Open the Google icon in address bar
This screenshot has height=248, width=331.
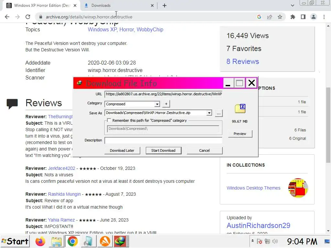click(x=259, y=17)
